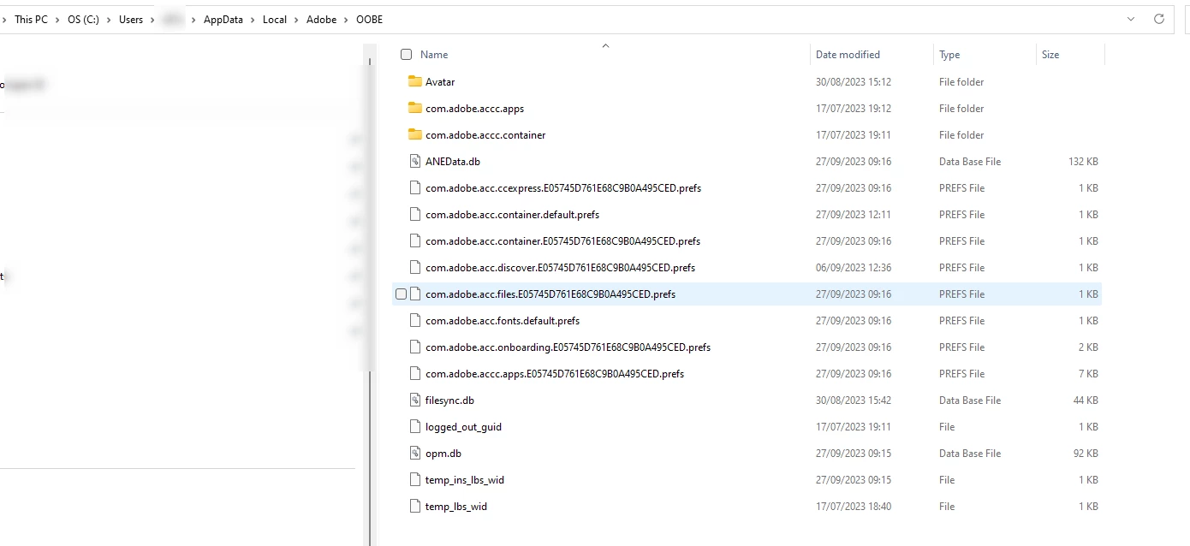1190x546 pixels.
Task: Click the fonts.default.prefs file icon
Action: [x=415, y=321]
